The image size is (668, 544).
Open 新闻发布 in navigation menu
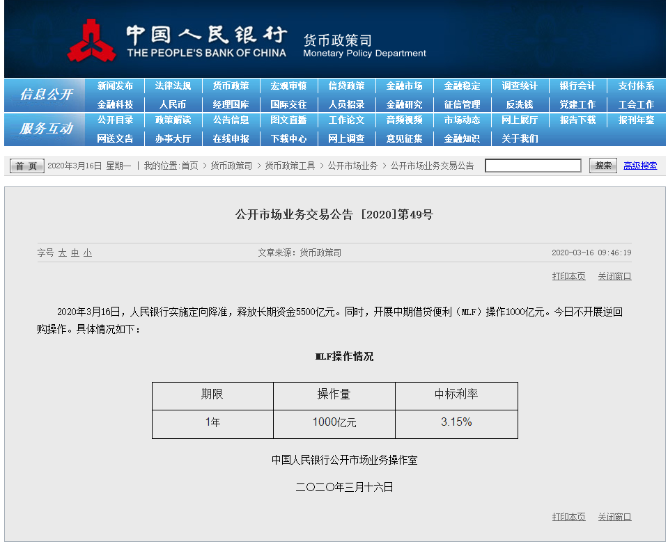pos(115,86)
